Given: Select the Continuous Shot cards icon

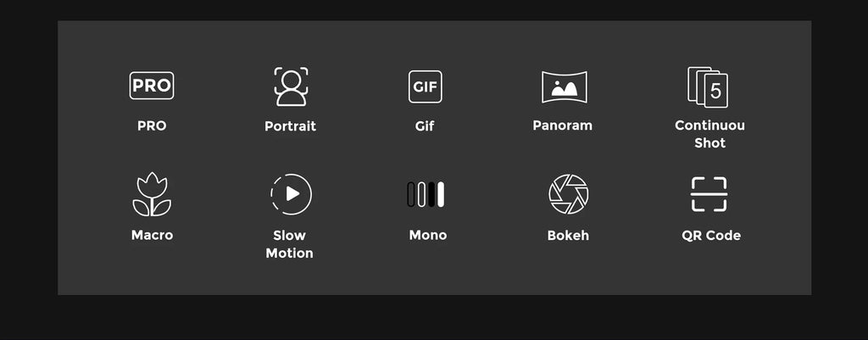Looking at the screenshot, I should pyautogui.click(x=709, y=87).
